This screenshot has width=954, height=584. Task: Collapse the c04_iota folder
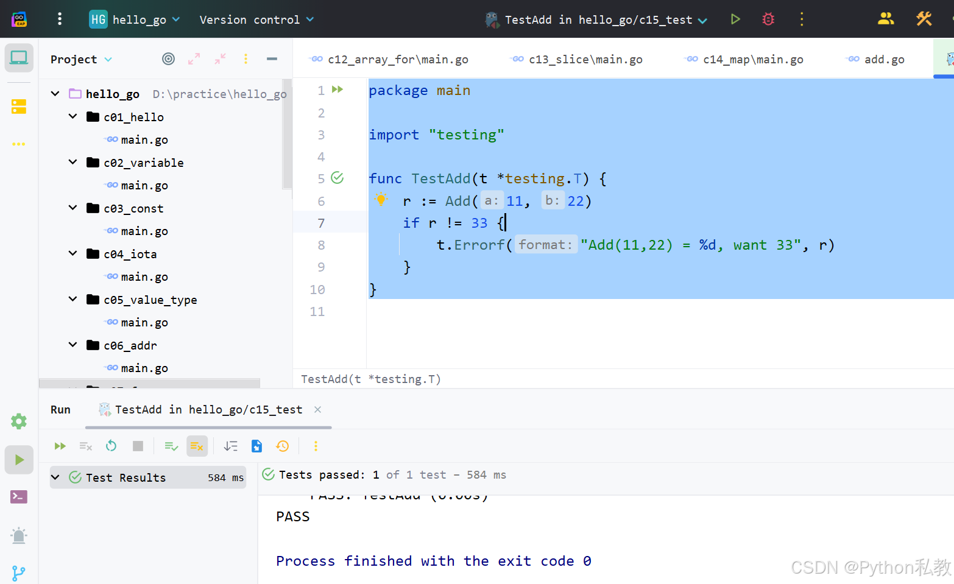pyautogui.click(x=73, y=253)
